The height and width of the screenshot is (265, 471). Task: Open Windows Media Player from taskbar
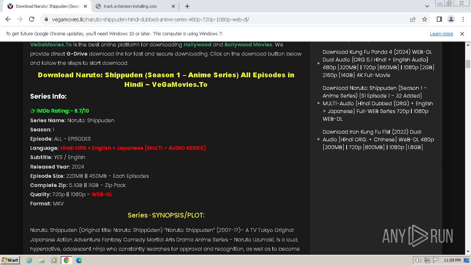[54, 260]
